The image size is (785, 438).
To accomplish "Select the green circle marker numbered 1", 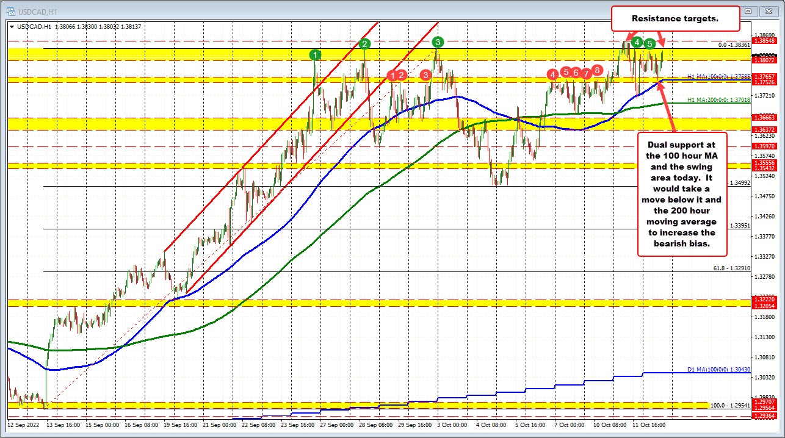I will (x=315, y=55).
